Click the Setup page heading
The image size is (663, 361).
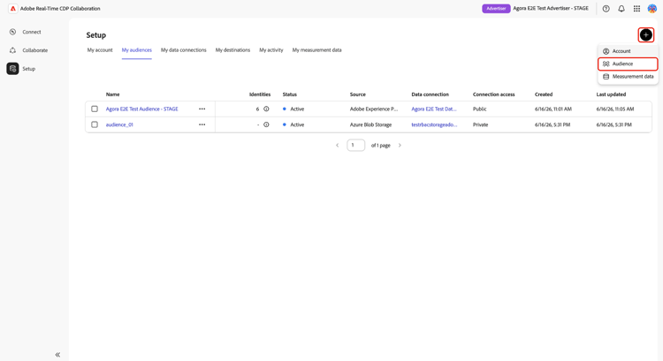click(96, 35)
